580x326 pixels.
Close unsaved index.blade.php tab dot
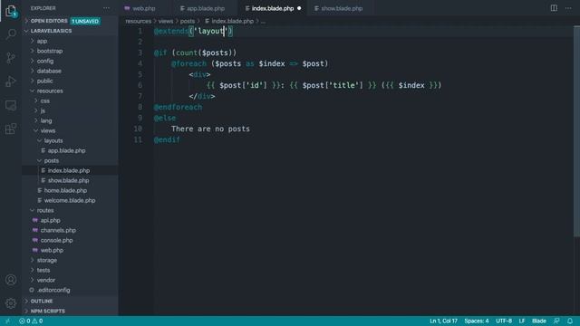point(299,8)
